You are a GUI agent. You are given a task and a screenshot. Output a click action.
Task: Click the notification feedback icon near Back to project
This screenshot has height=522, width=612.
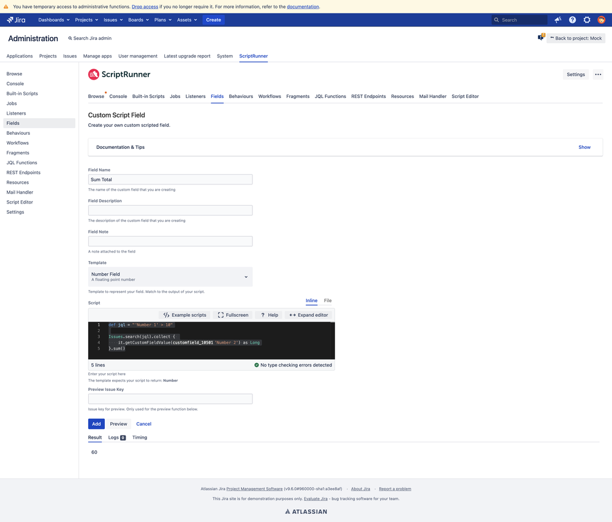pos(541,37)
